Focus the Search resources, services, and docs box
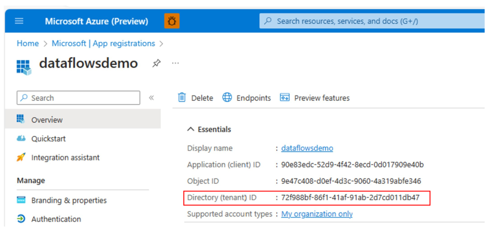Screen dimensions: 493x229 pyautogui.click(x=372, y=21)
